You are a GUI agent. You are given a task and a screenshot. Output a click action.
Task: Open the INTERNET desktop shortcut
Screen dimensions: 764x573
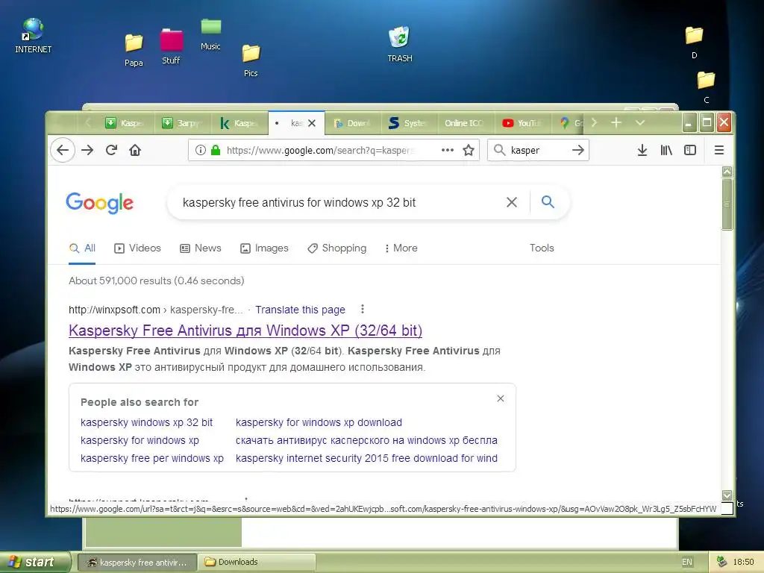click(x=33, y=36)
